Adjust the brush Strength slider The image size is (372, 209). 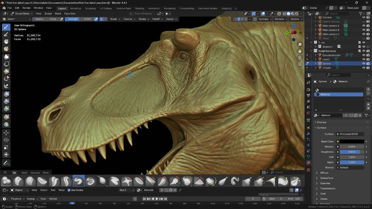point(80,19)
